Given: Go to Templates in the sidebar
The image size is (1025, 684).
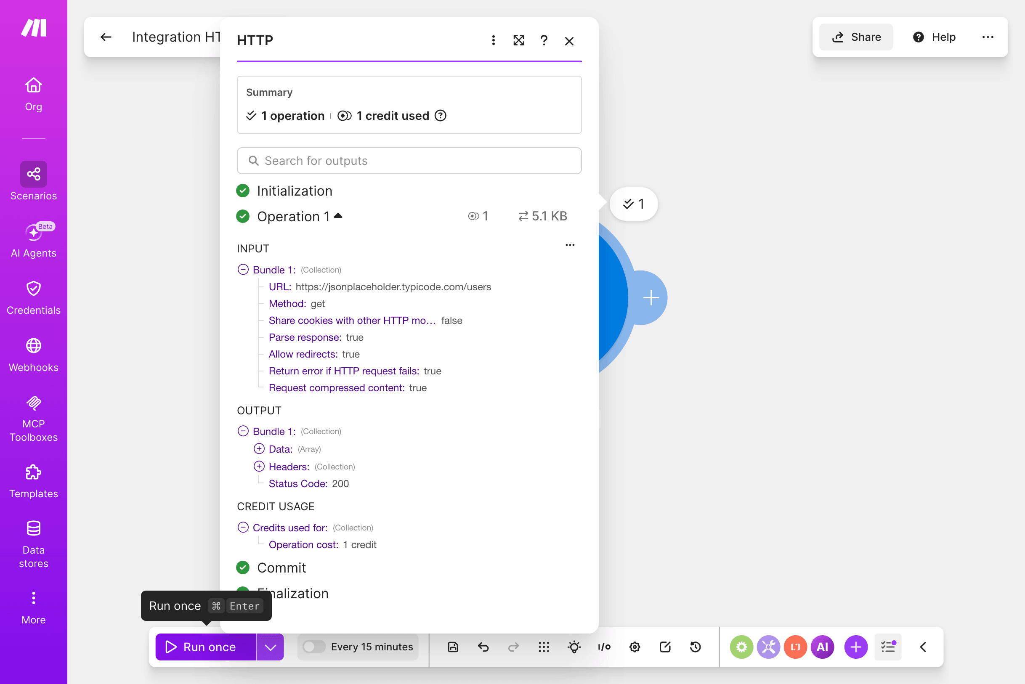Looking at the screenshot, I should (x=34, y=482).
